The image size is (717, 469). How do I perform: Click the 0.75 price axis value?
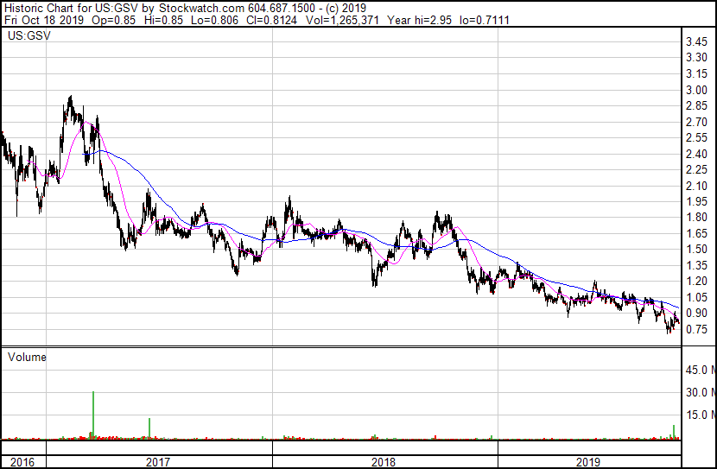point(696,329)
